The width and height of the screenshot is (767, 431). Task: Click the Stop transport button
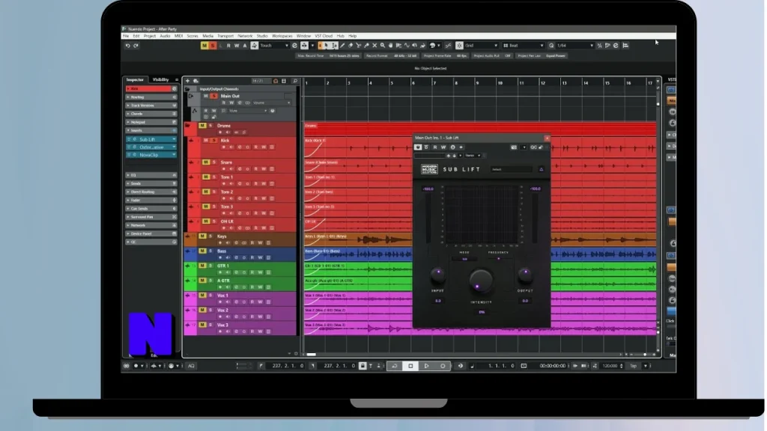(410, 365)
